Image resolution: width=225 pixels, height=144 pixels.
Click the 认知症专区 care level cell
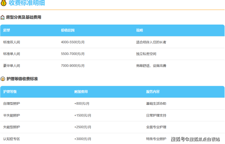12,139
